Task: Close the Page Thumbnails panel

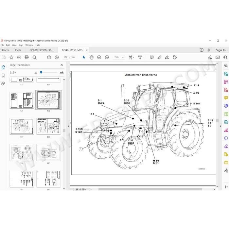Action: pyautogui.click(x=62, y=65)
